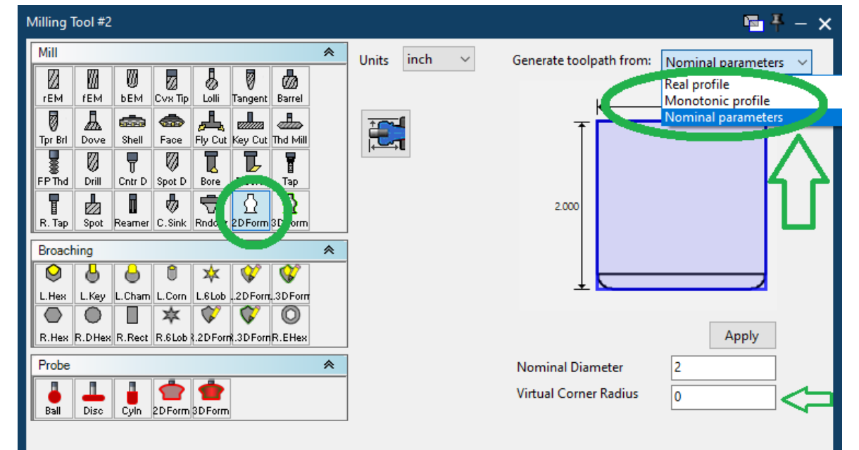Collapse the Broaching group

tap(328, 250)
